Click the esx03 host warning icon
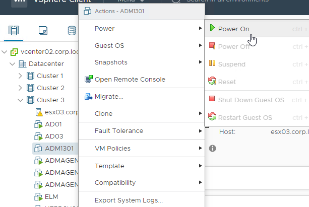Screen dimensions: 309x207 (x=39, y=112)
